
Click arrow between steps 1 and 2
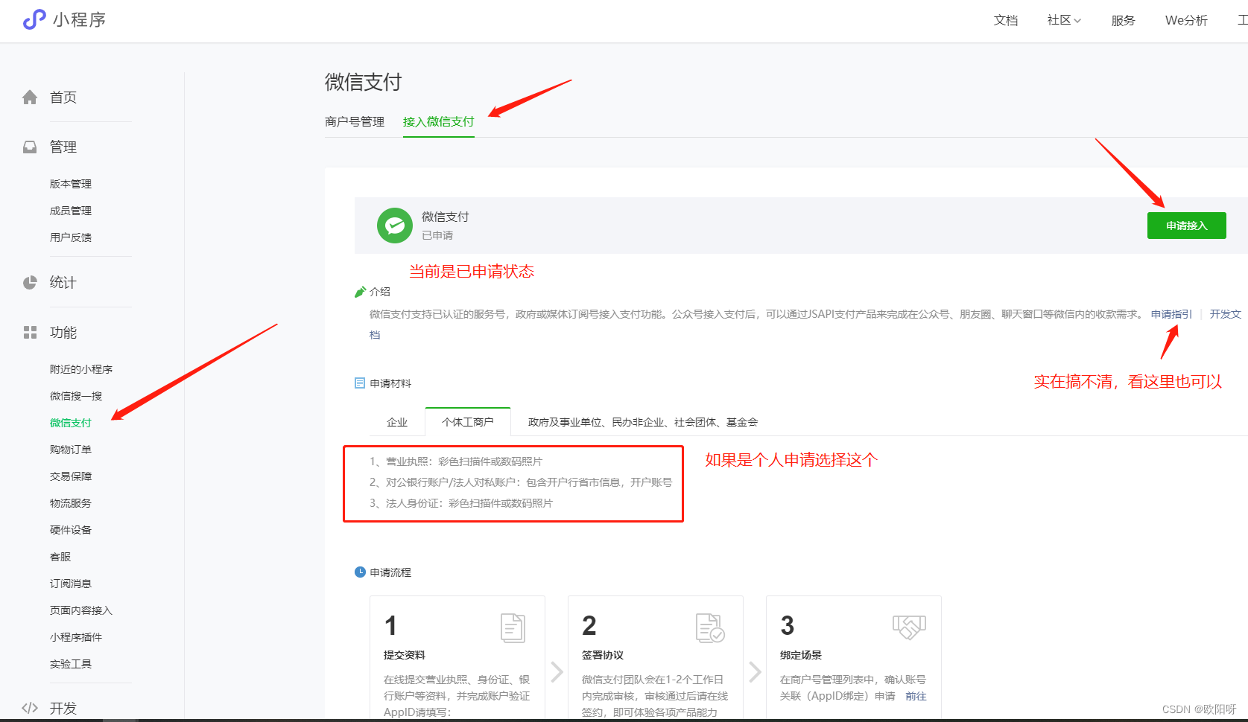(557, 672)
